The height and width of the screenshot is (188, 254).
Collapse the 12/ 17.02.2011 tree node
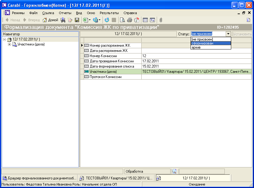5,39
